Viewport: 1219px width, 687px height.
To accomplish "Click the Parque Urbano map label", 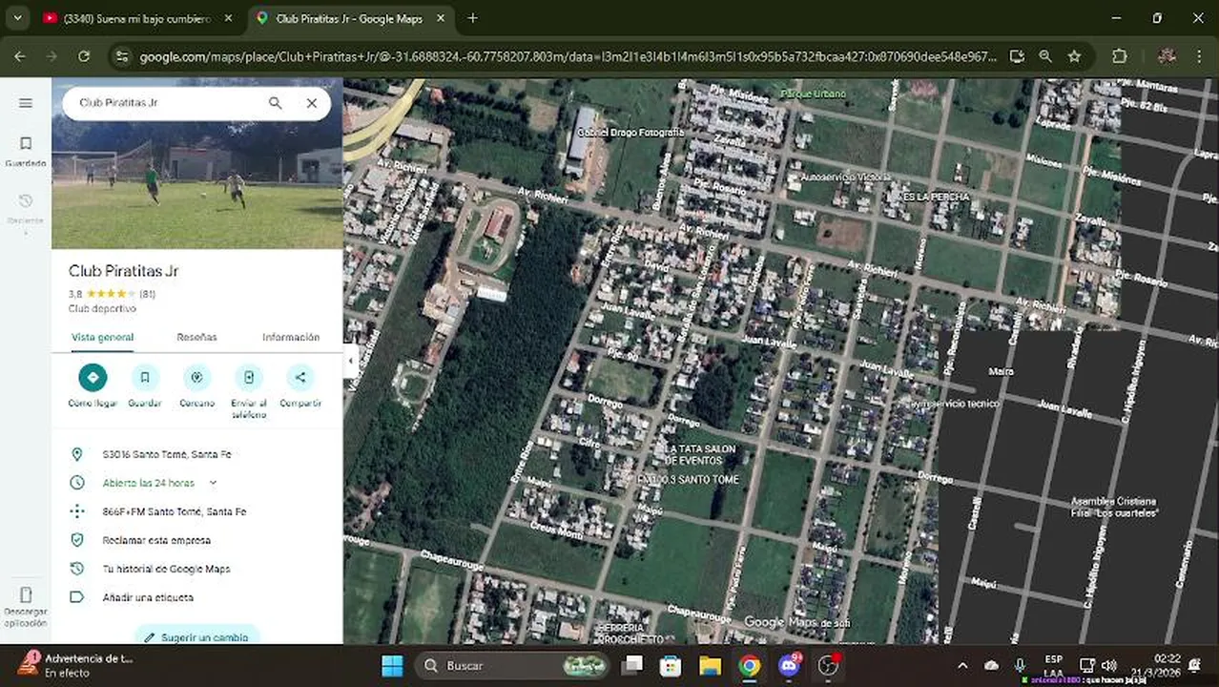I will 814,94.
